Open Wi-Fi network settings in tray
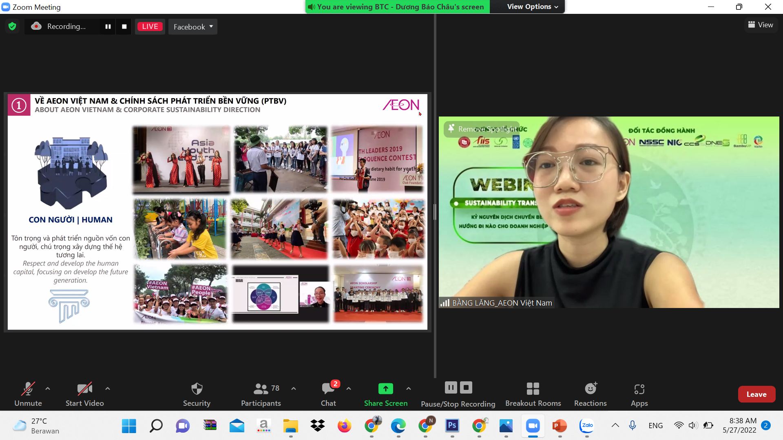 pos(679,425)
